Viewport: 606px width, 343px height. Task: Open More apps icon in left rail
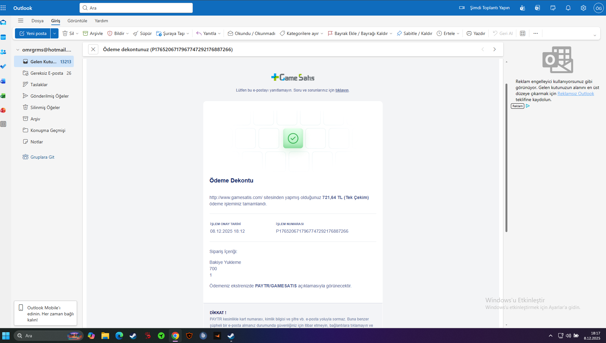tap(3, 124)
